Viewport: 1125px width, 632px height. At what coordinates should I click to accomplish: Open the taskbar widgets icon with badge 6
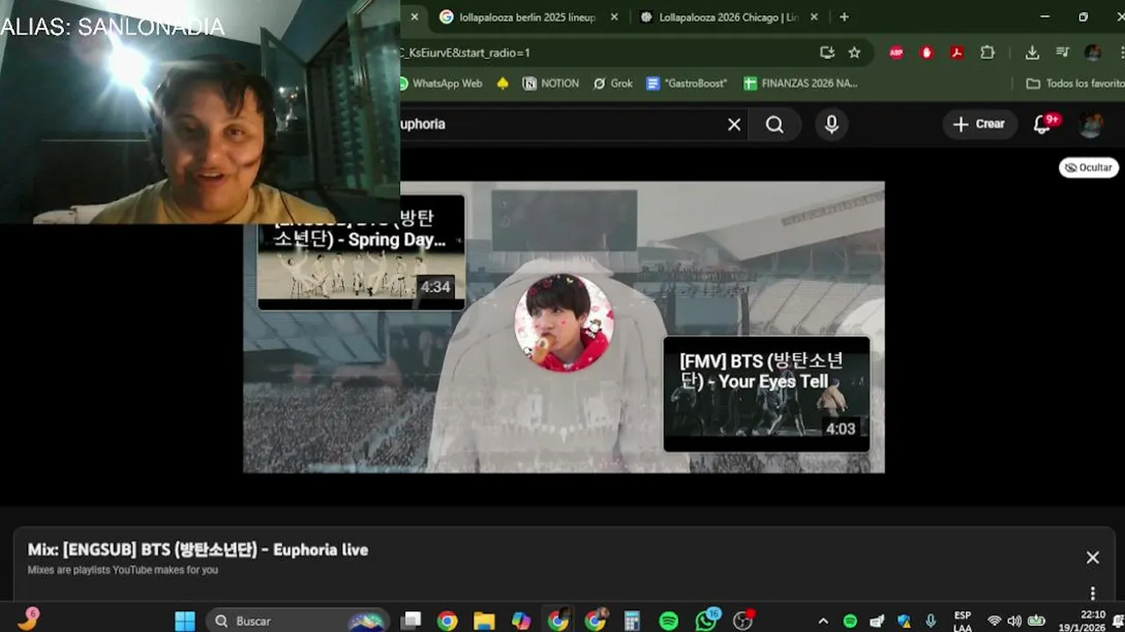[28, 619]
